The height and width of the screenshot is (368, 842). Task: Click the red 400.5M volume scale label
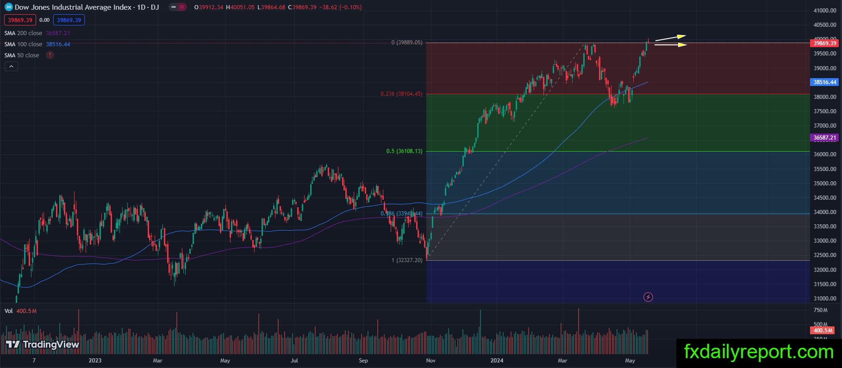point(823,331)
